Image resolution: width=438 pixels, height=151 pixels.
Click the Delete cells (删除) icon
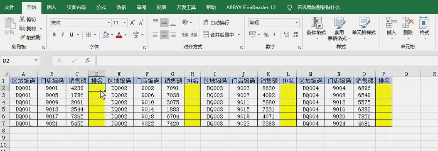pos(408,22)
